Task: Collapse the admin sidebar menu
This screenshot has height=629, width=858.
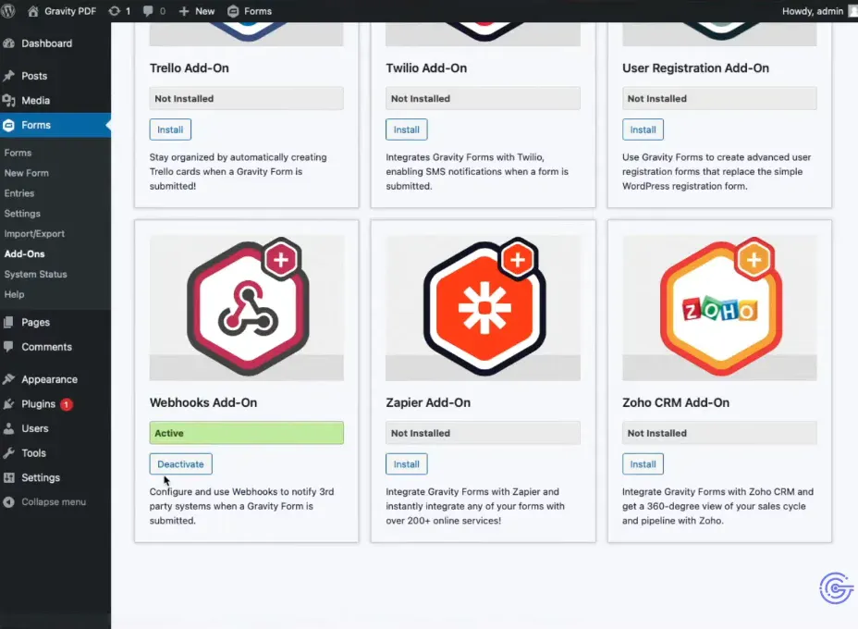Action: tap(53, 501)
